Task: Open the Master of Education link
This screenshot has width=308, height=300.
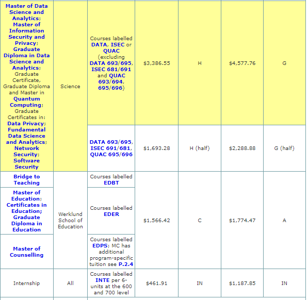Action: (x=27, y=195)
